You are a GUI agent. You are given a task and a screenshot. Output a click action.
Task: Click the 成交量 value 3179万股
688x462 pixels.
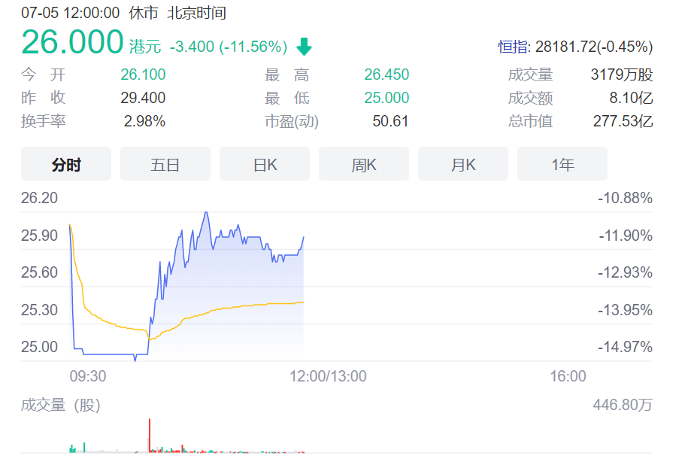[x=622, y=74]
